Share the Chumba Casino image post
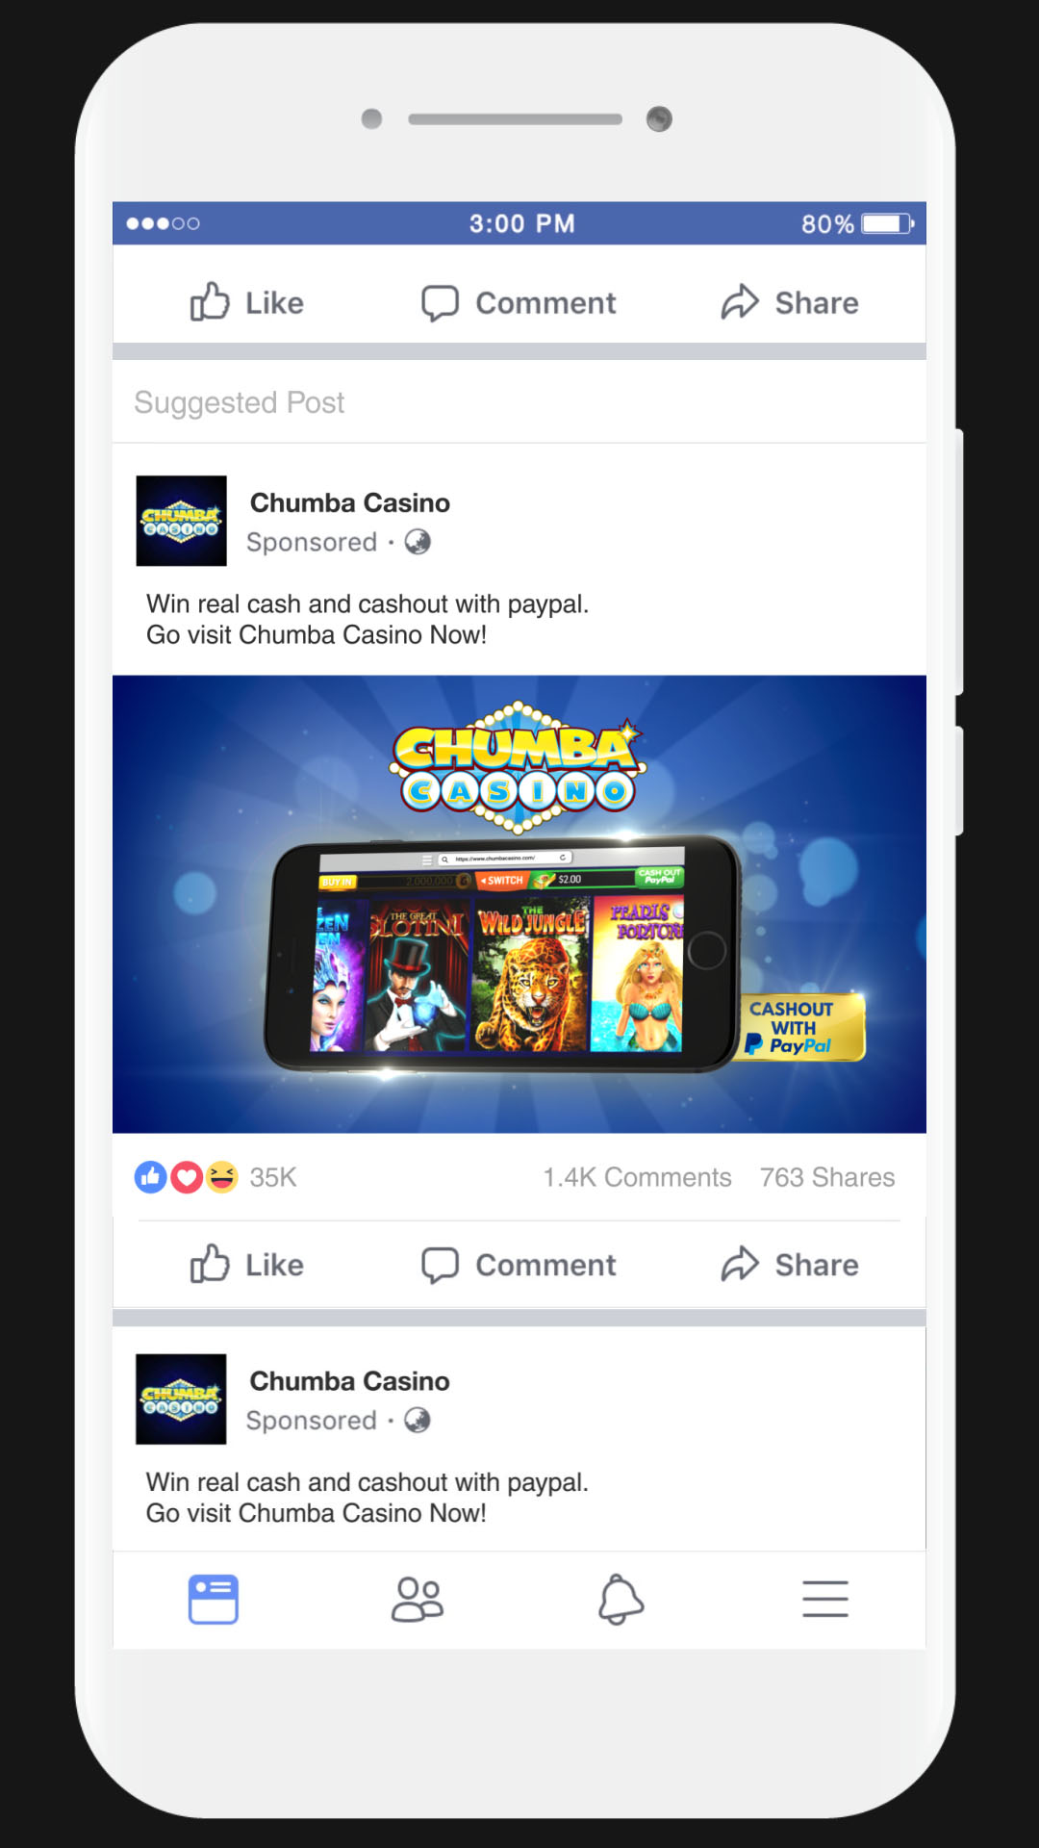The height and width of the screenshot is (1848, 1039). (790, 1264)
